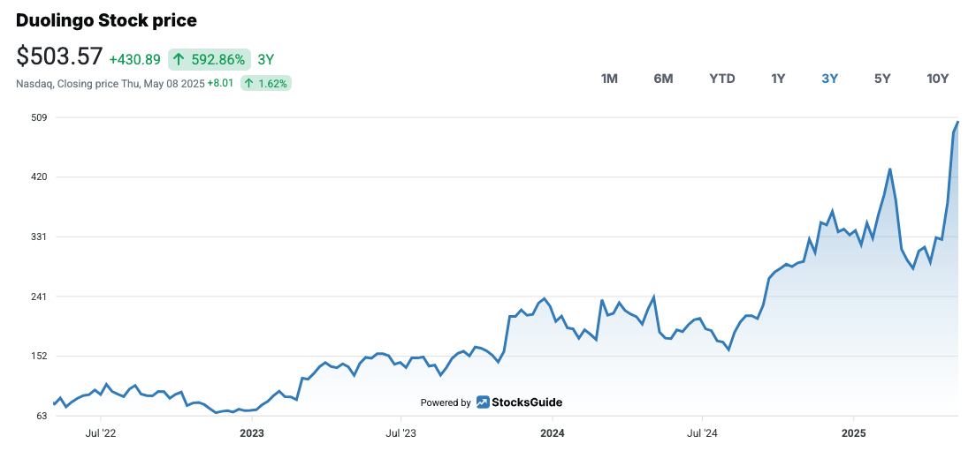Click the 2024 x-axis label
The height and width of the screenshot is (451, 976).
tap(553, 432)
